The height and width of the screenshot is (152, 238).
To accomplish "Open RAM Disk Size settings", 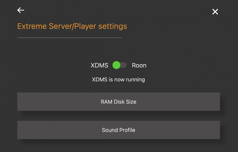I will coord(119,102).
